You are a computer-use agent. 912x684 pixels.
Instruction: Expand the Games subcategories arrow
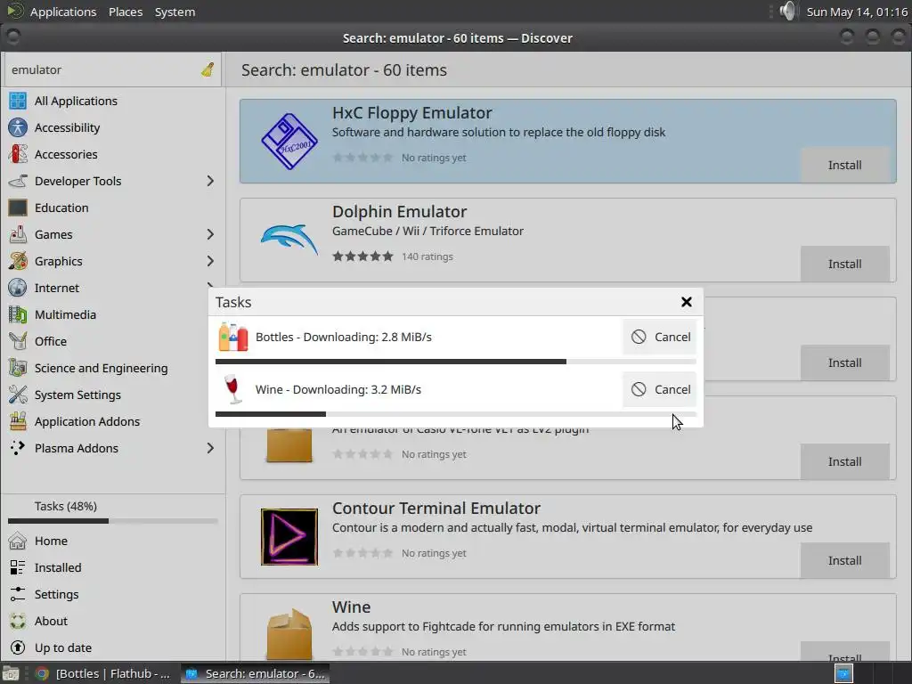click(x=210, y=234)
